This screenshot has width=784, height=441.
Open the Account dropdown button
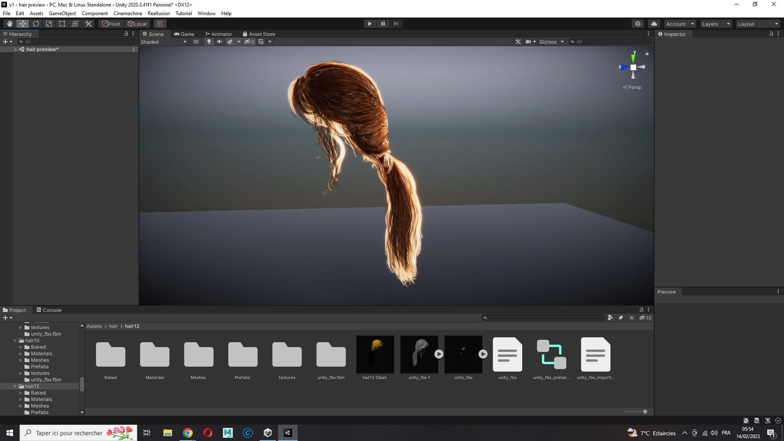(680, 24)
